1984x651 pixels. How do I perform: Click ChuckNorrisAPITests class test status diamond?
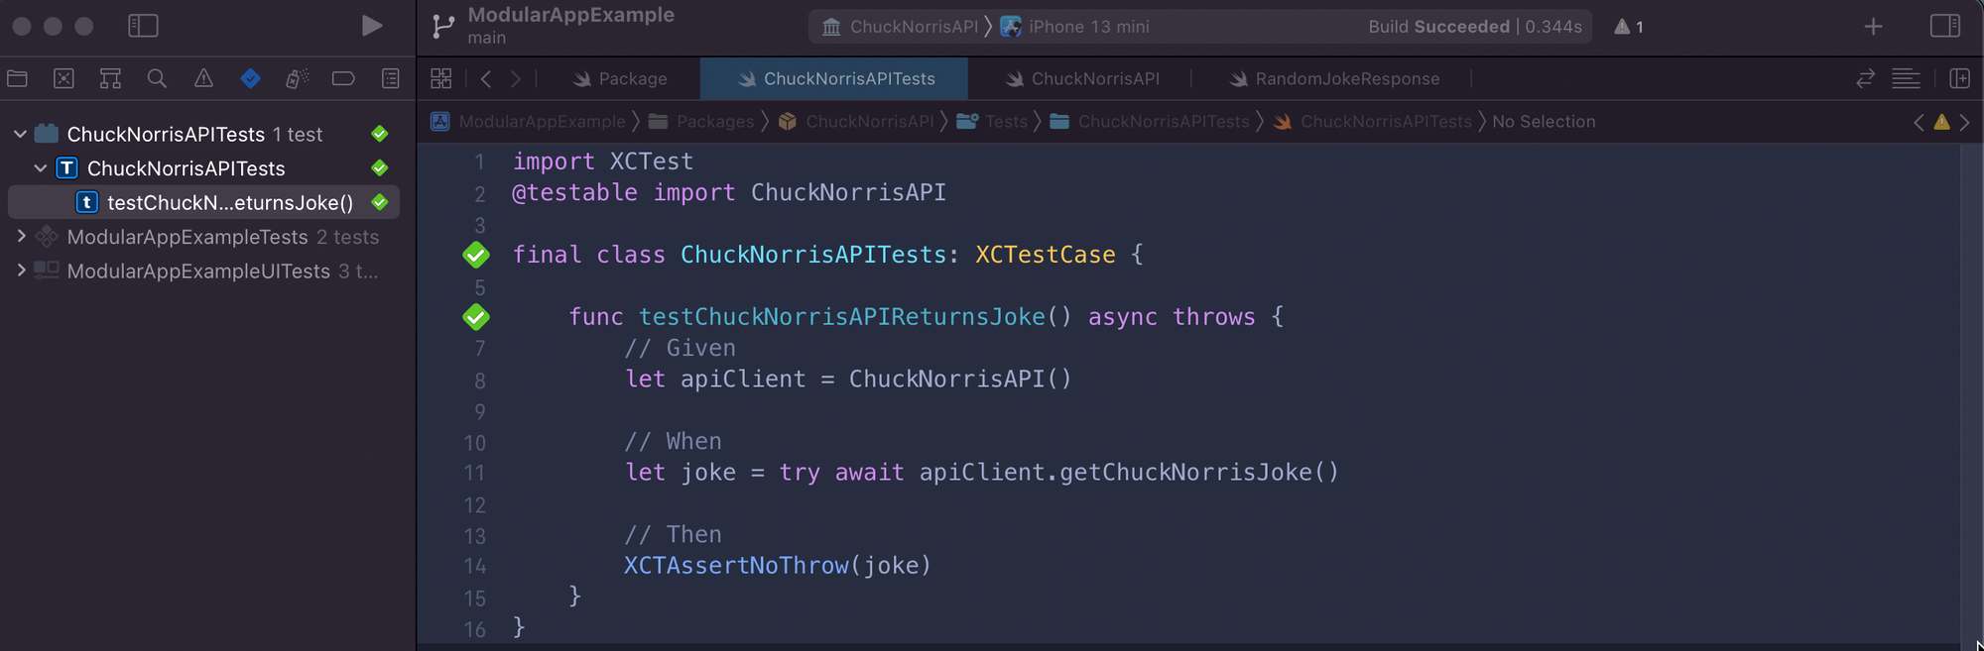(x=380, y=167)
